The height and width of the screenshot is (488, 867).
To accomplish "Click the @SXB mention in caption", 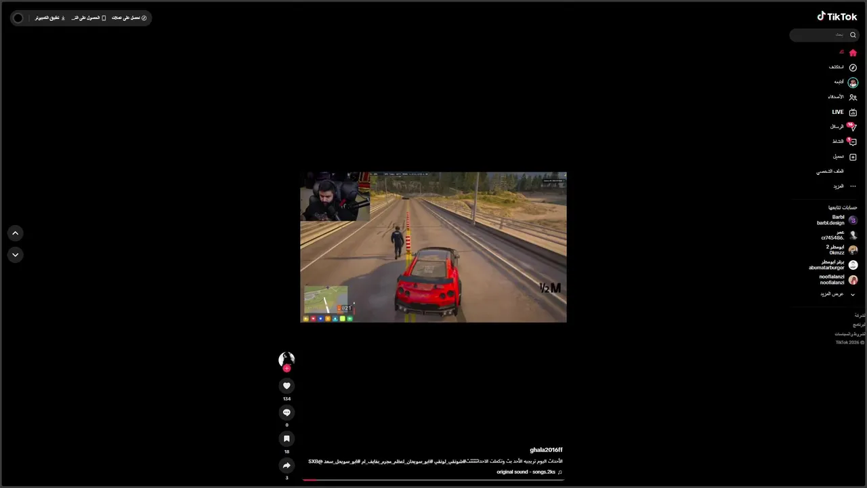I will pos(315,461).
